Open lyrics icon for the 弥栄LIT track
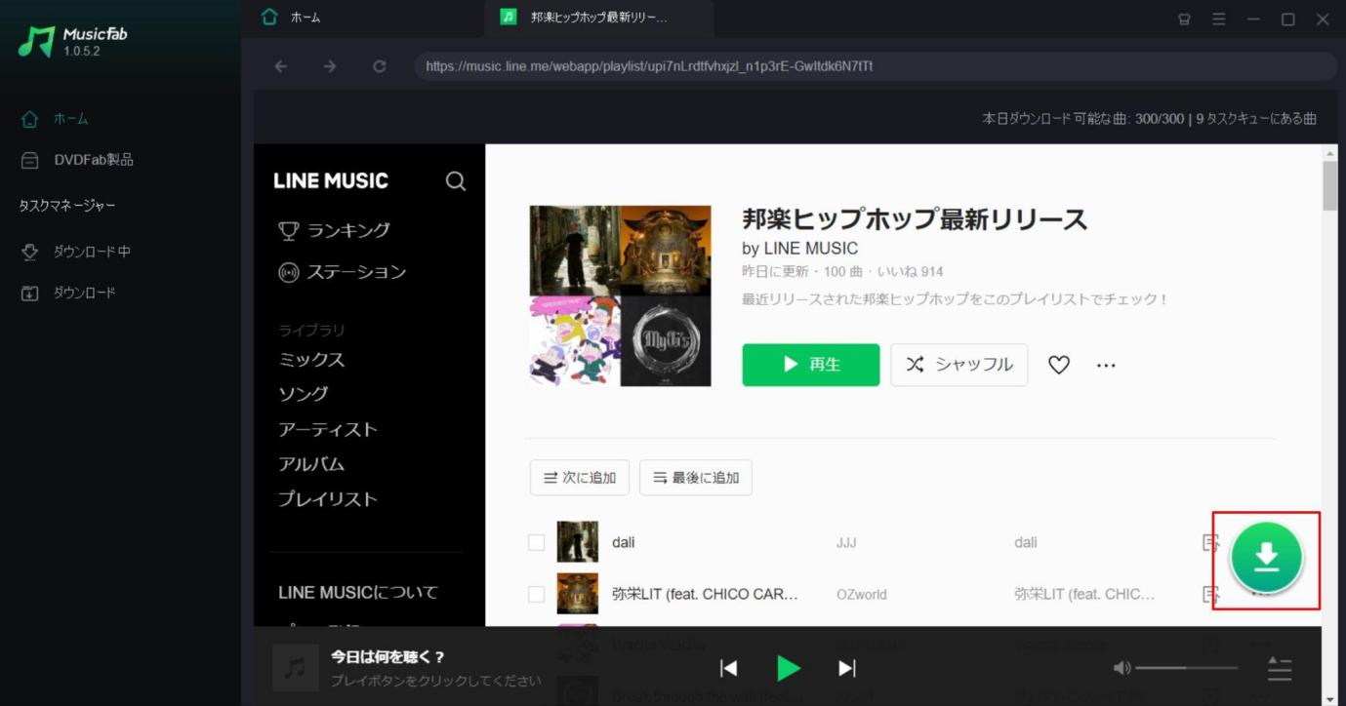Screen dimensions: 1346x706 click(1211, 594)
